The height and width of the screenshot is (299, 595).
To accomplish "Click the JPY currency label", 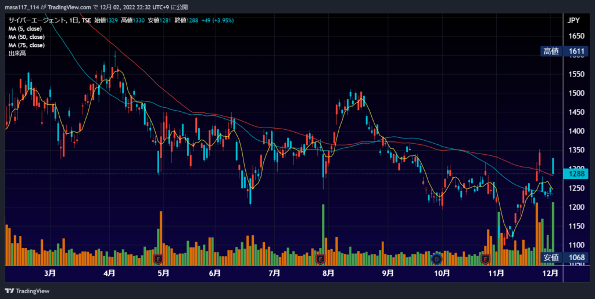I will tap(574, 21).
